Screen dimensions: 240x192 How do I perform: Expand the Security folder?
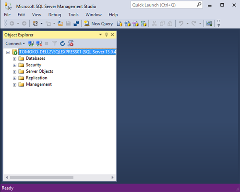tap(14, 66)
